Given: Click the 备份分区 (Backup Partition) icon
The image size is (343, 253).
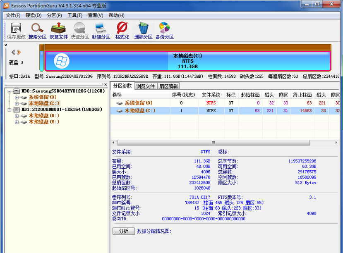Looking at the screenshot, I should (x=164, y=30).
